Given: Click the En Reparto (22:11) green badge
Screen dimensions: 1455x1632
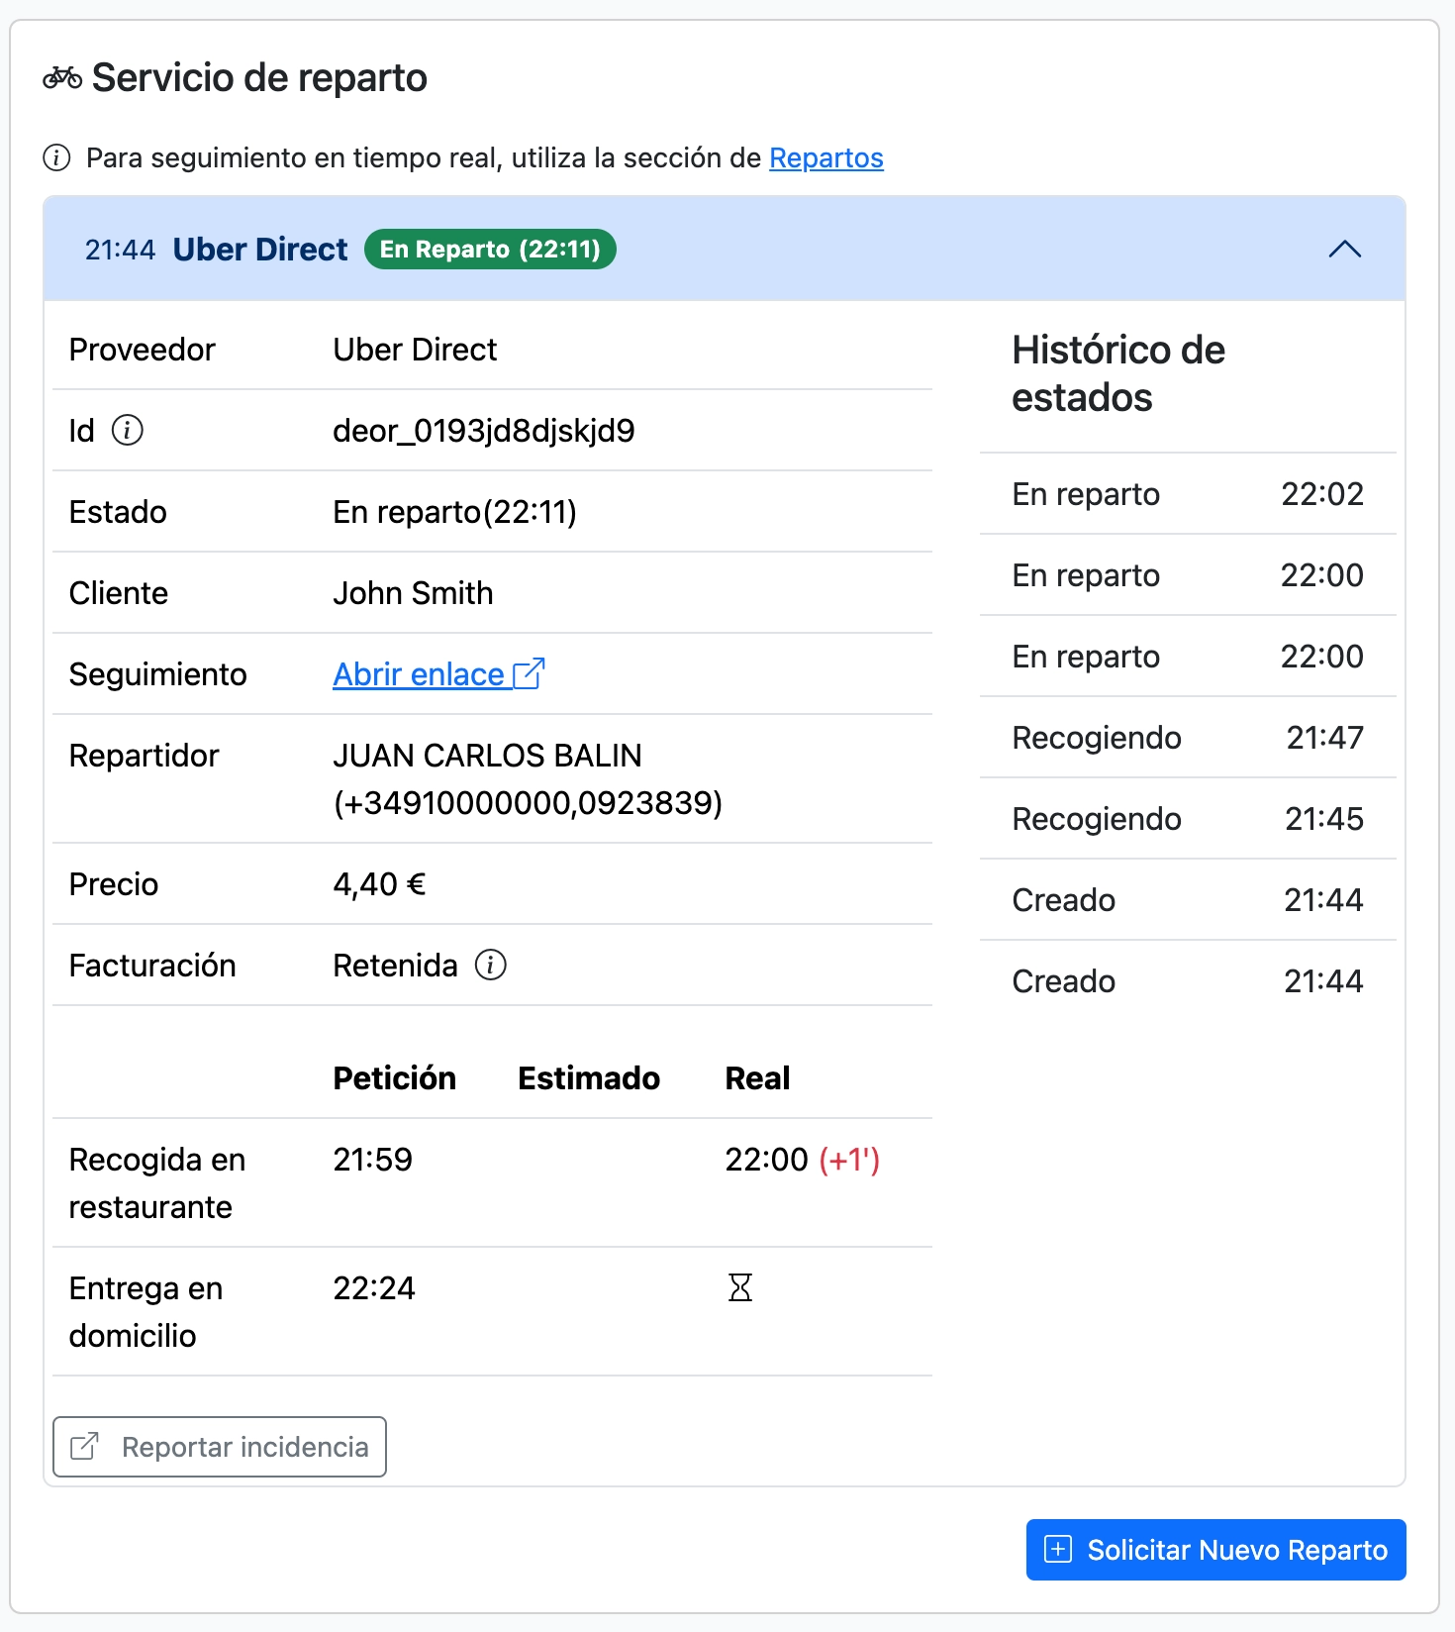Looking at the screenshot, I should [x=490, y=249].
